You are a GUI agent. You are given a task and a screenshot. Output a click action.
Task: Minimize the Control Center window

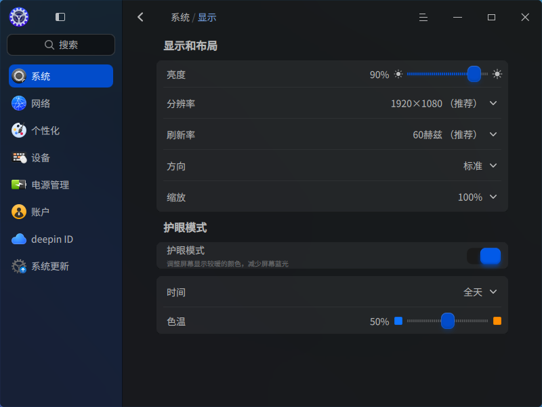[x=457, y=18]
